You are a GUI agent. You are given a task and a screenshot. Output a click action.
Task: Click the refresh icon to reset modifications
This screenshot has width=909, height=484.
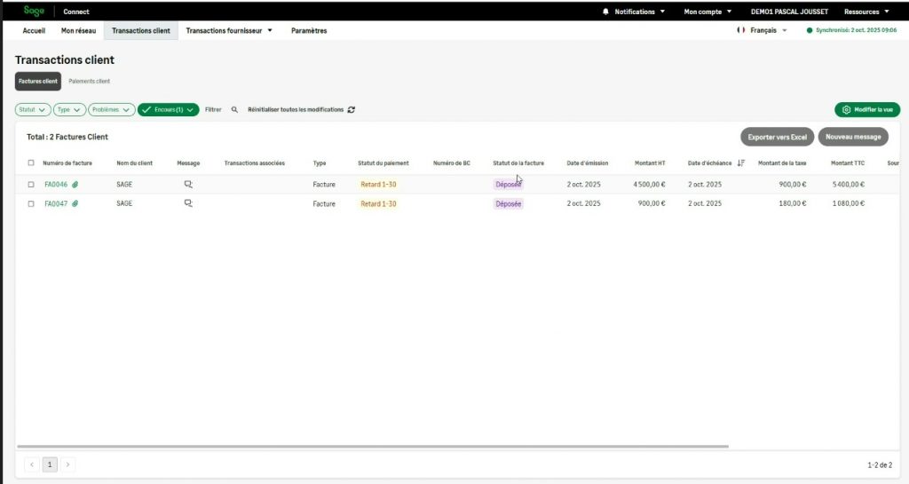tap(352, 110)
